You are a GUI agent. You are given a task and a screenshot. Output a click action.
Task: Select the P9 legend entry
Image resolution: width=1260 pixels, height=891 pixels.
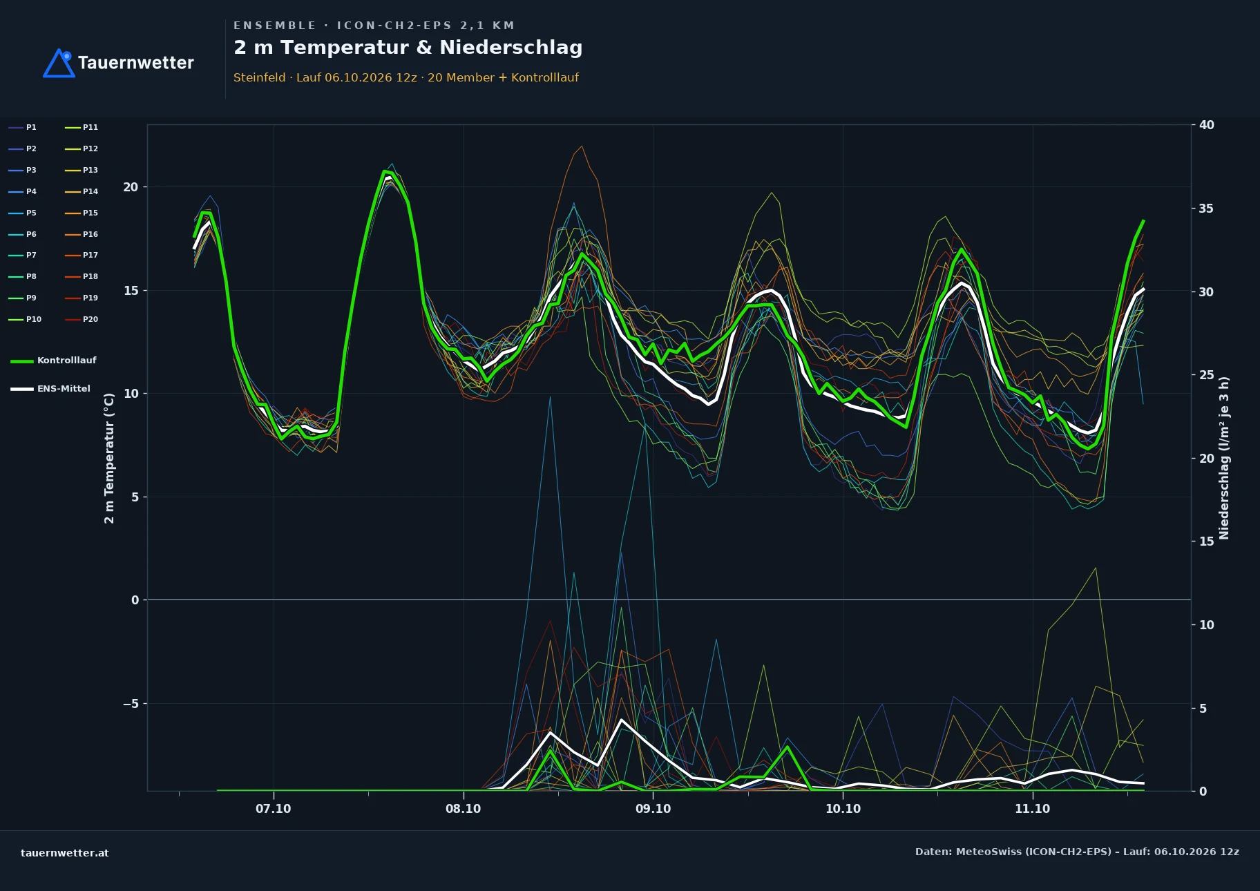coord(23,298)
